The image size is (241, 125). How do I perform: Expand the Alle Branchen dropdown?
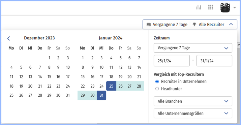click(193, 101)
